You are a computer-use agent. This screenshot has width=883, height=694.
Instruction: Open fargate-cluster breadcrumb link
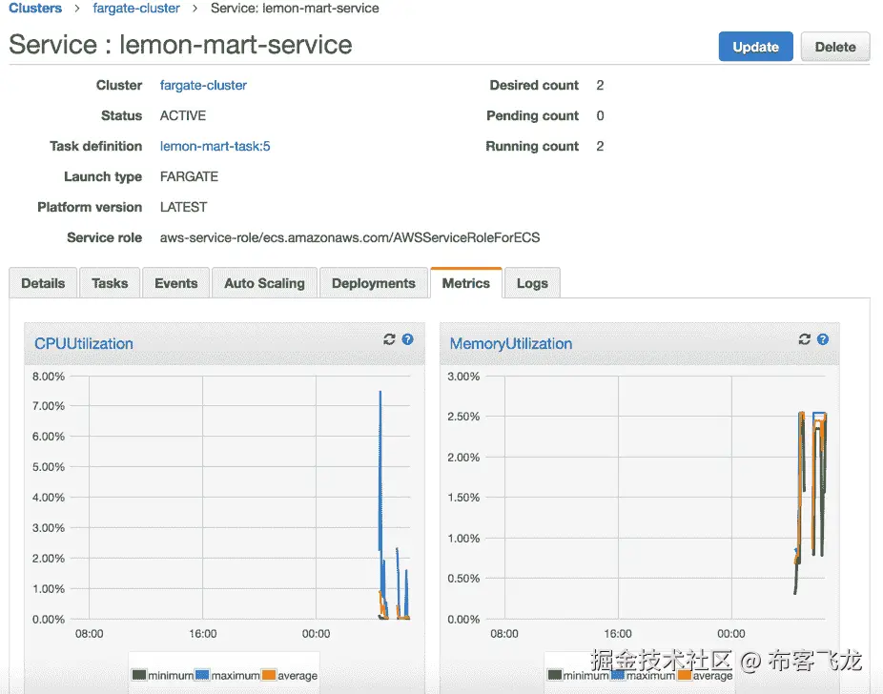click(136, 8)
